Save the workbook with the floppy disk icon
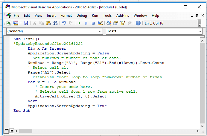The width and height of the screenshot is (207, 136). point(26,23)
